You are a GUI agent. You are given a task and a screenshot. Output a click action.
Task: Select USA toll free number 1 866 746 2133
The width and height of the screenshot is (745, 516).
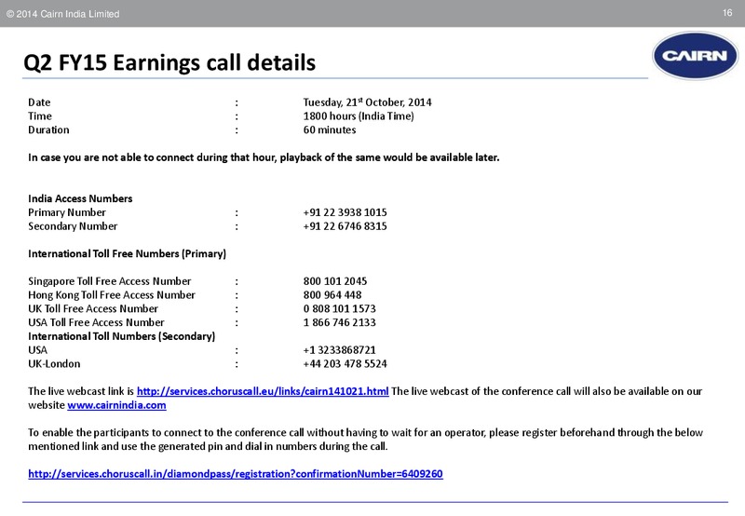339,322
